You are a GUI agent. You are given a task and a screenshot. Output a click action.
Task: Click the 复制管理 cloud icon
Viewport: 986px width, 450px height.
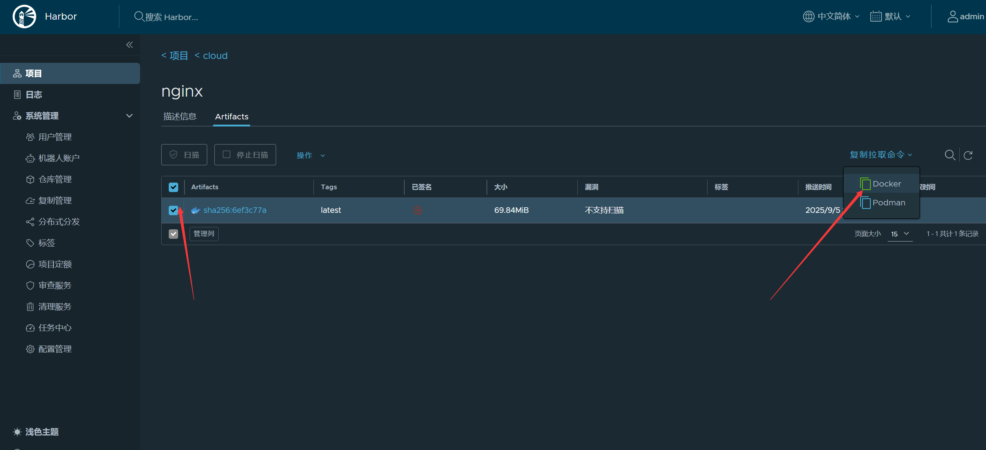point(30,201)
